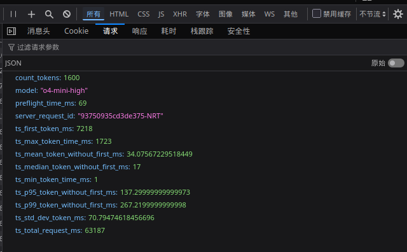
Task: Pause network recording
Action: 13,14
